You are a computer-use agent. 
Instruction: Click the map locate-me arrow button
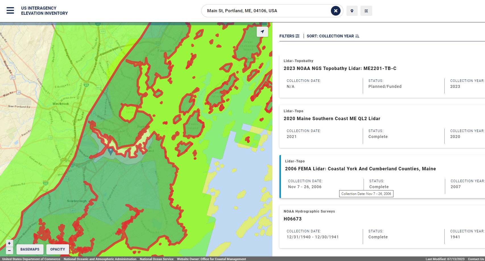point(262,32)
